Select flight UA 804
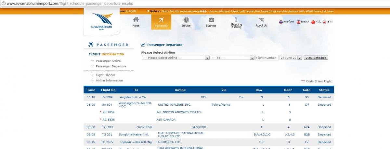The width and height of the screenshot is (390, 149). click(107, 105)
